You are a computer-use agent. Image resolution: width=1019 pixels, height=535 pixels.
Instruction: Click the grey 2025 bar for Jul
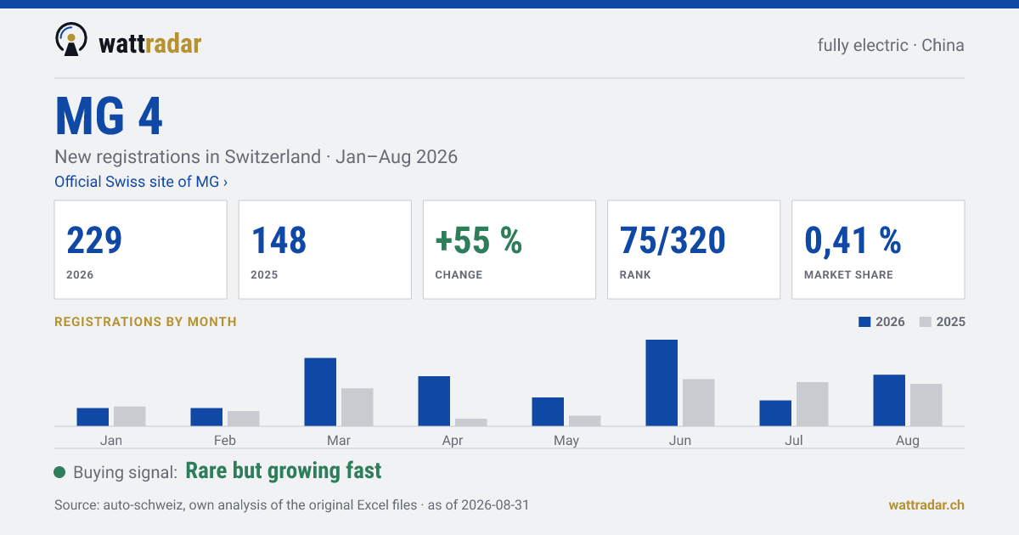(x=813, y=404)
